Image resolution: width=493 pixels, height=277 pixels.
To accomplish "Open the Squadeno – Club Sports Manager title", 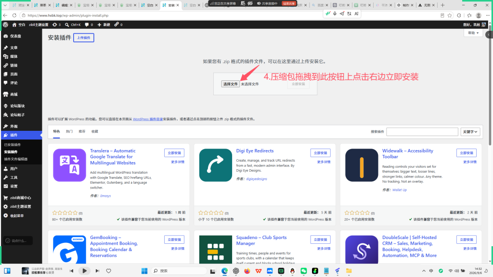I will [261, 240].
